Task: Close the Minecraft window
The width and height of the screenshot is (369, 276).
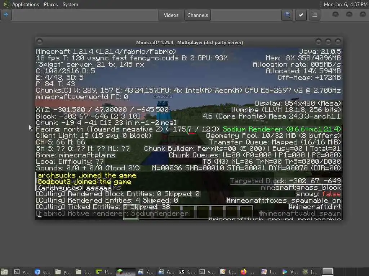Action: [x=338, y=42]
